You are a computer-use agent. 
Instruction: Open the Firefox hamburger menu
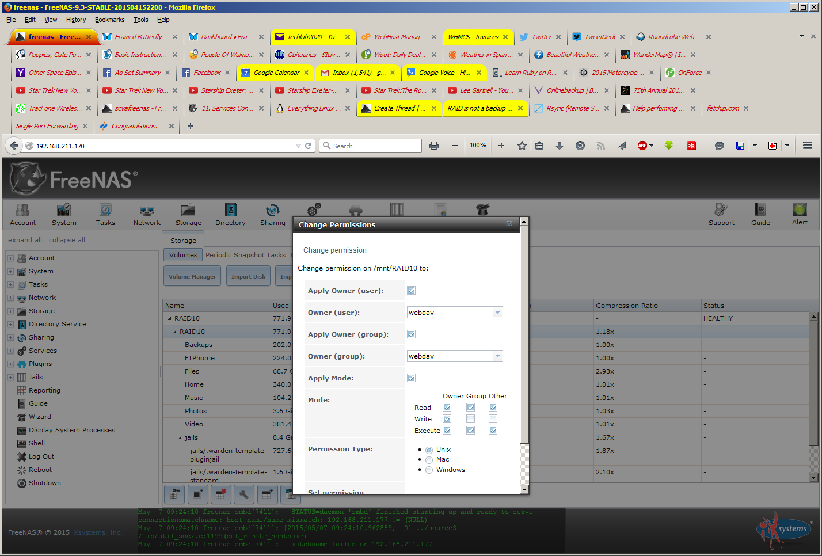tap(808, 146)
